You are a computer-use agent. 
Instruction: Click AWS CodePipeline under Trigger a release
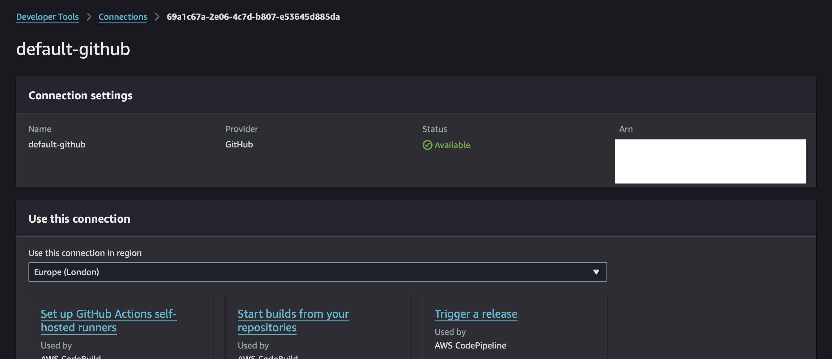coord(470,345)
